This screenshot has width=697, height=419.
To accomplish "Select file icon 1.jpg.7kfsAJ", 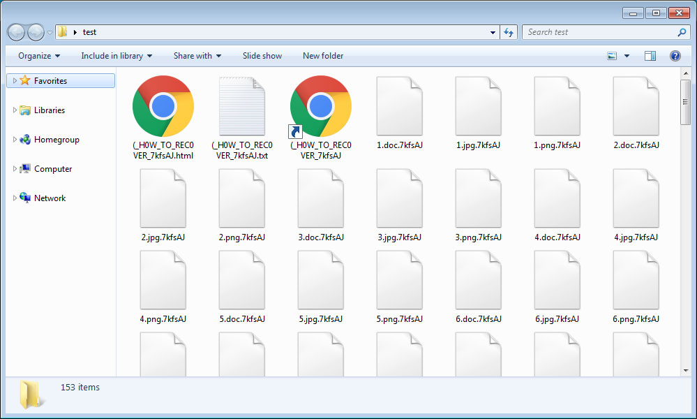I will 479,106.
